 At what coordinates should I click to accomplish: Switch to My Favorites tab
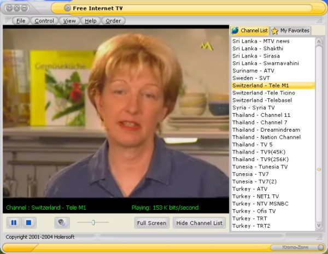(x=291, y=31)
